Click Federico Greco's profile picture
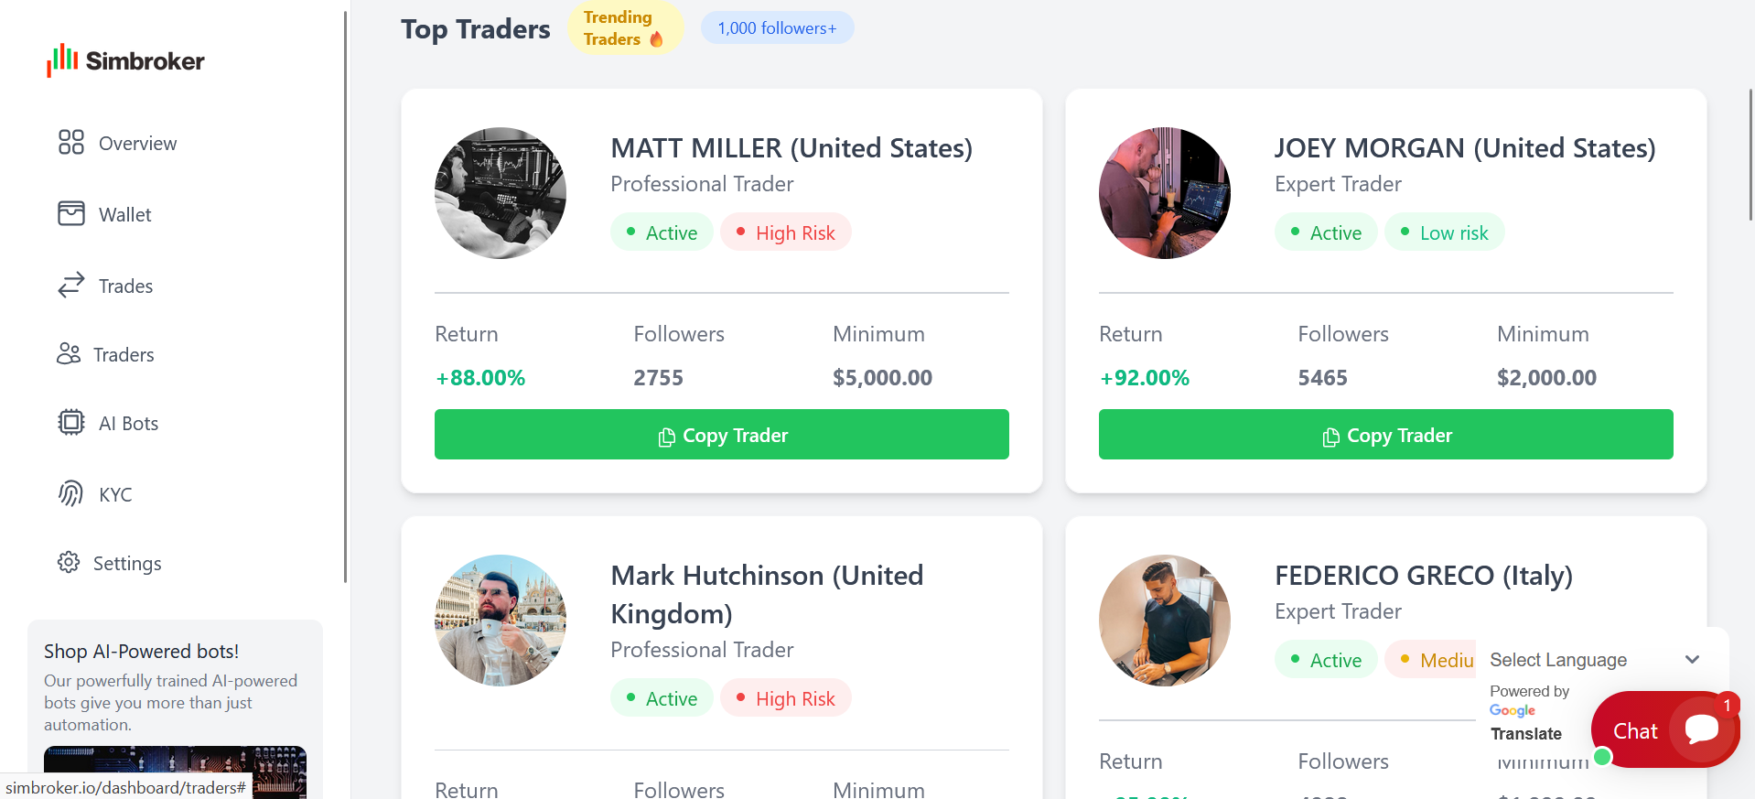Viewport: 1755px width, 799px height. [1164, 621]
